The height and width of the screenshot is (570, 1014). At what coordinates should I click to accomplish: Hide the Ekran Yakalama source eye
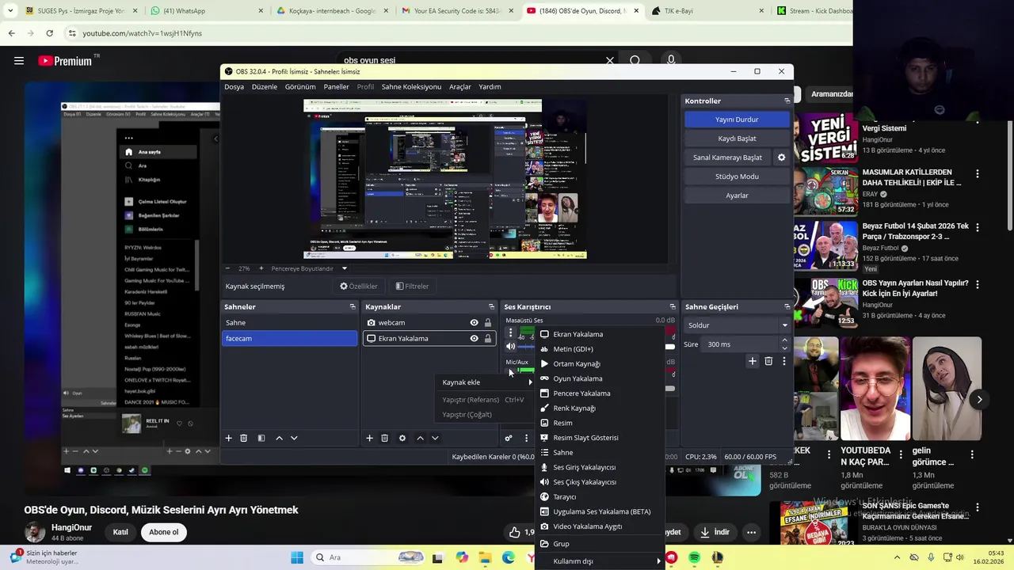point(474,339)
